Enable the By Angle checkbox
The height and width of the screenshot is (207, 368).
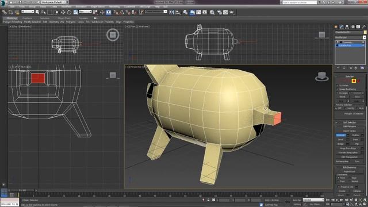point(338,93)
